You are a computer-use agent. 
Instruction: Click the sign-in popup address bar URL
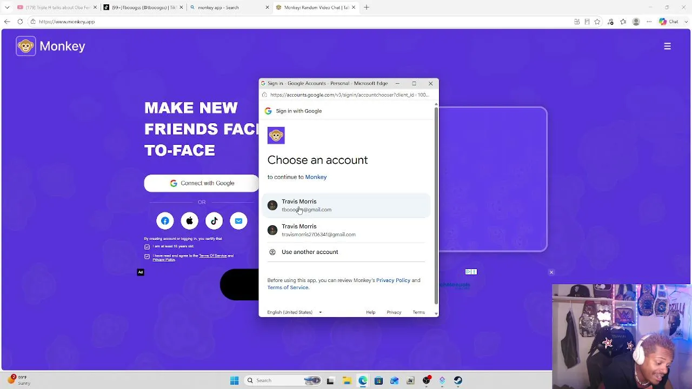pyautogui.click(x=349, y=95)
